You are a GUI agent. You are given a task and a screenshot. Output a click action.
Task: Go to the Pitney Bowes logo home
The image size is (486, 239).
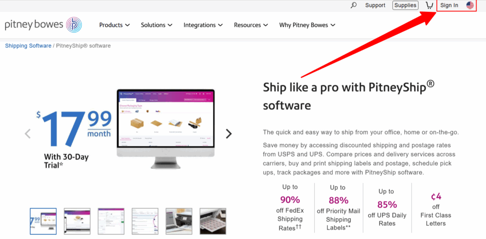click(x=43, y=25)
